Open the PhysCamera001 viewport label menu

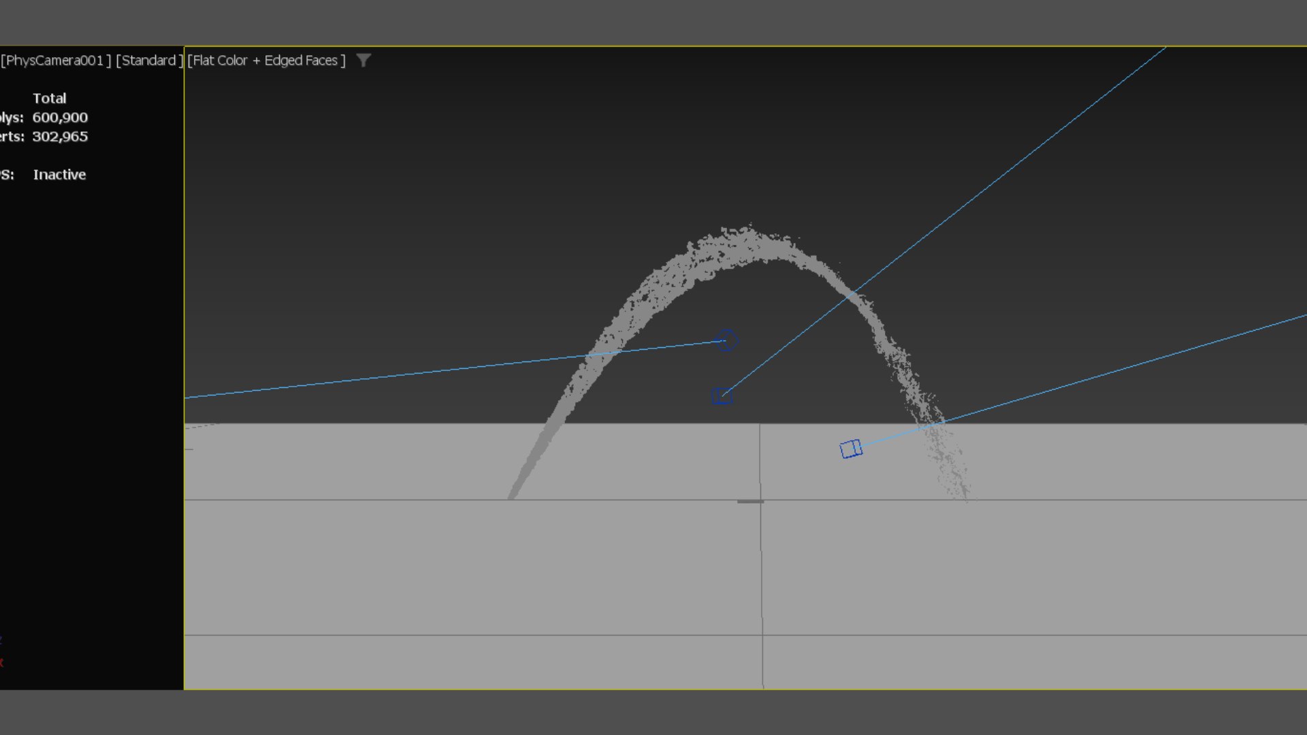point(56,61)
